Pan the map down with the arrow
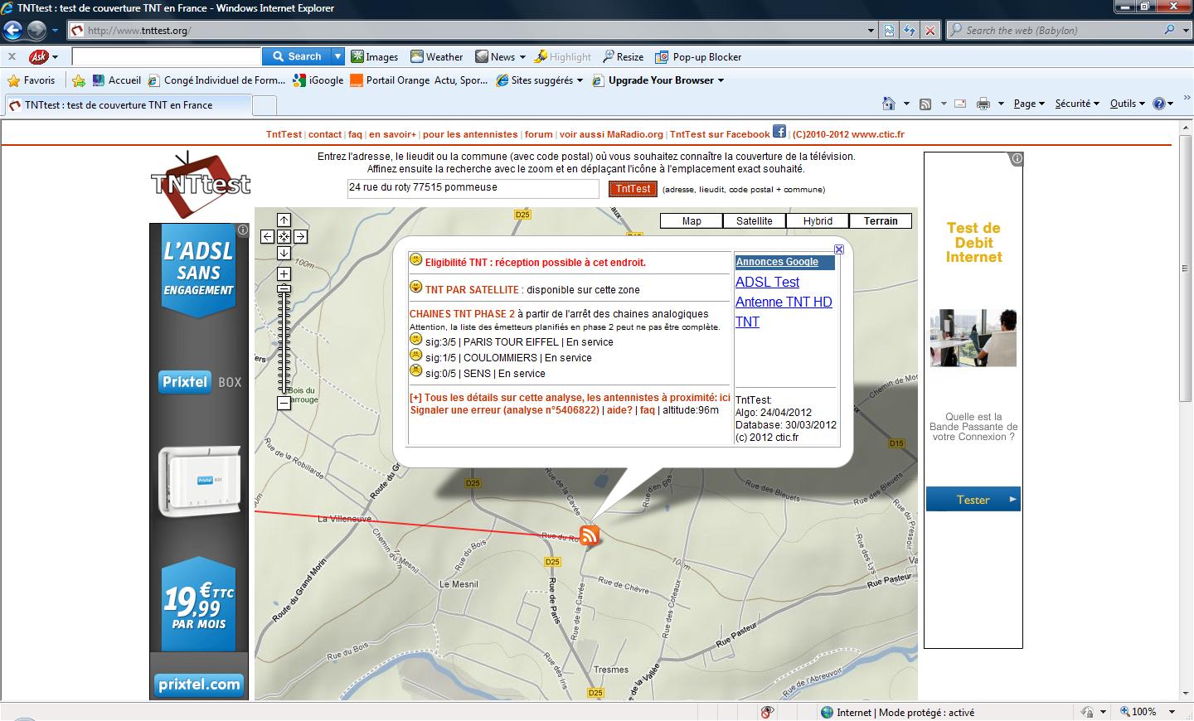This screenshot has height=721, width=1194. (x=284, y=253)
